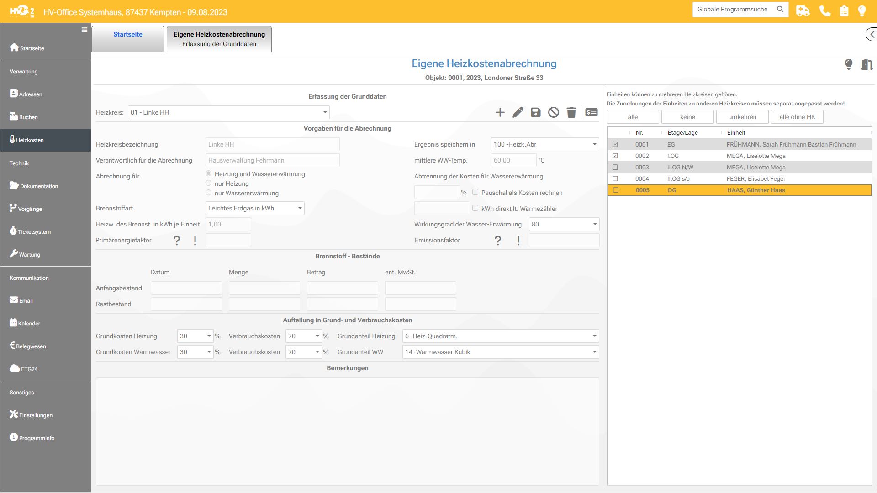The image size is (877, 493).
Task: Uncheck unit 0001 FRÜHMANN checkbox
Action: coord(615,144)
